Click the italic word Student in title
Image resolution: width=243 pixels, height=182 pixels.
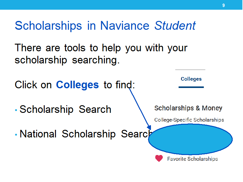pos(175,25)
